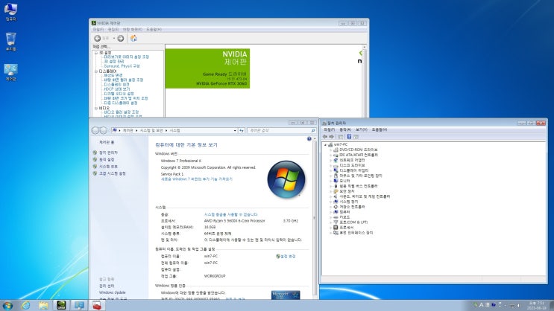This screenshot has width=554, height=311.
Task: Click the NVIDIA content pane vertical scrollbar
Action: point(365,81)
